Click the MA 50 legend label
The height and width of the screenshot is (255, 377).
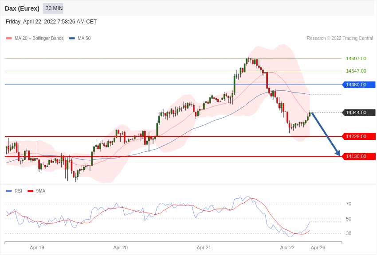pyautogui.click(x=84, y=38)
